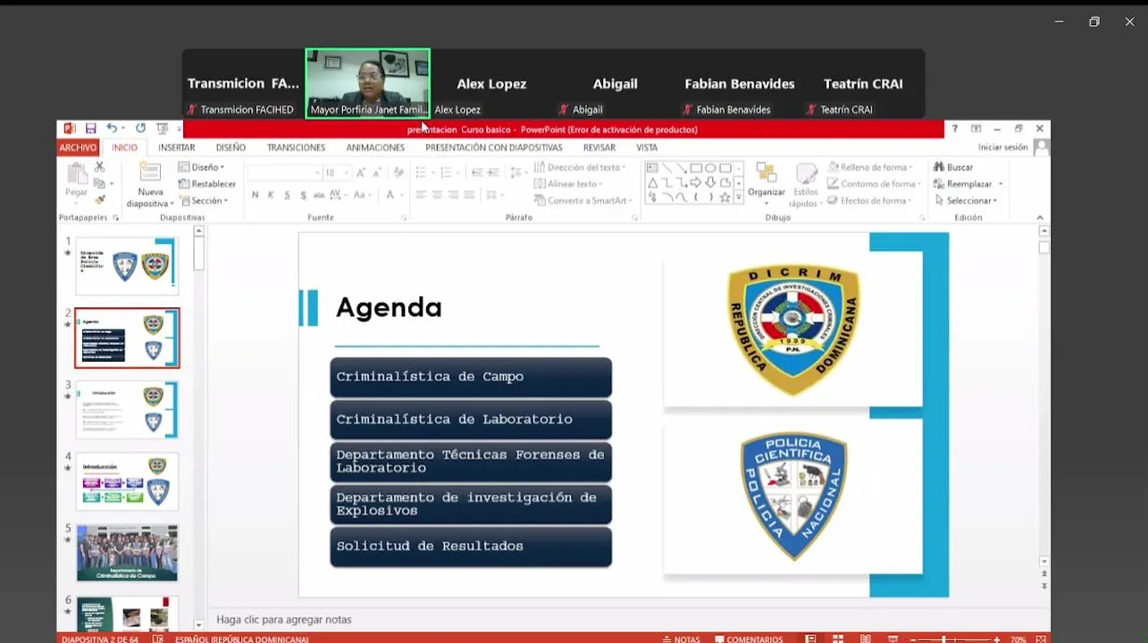The image size is (1148, 643).
Task: Click Iniciar sesión link
Action: pyautogui.click(x=1003, y=147)
